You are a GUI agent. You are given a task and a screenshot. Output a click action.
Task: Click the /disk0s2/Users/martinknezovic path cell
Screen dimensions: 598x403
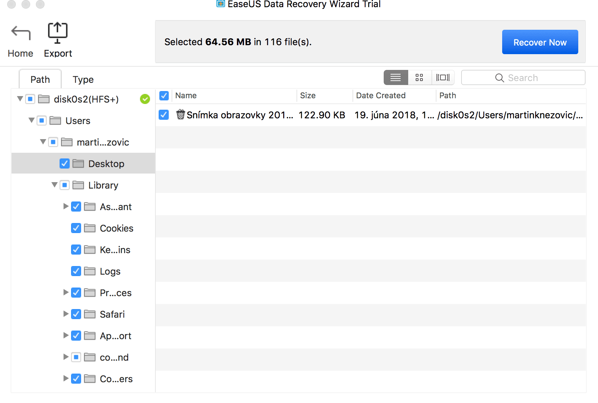click(510, 115)
